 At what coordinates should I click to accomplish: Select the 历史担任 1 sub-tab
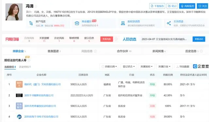[25, 67]
